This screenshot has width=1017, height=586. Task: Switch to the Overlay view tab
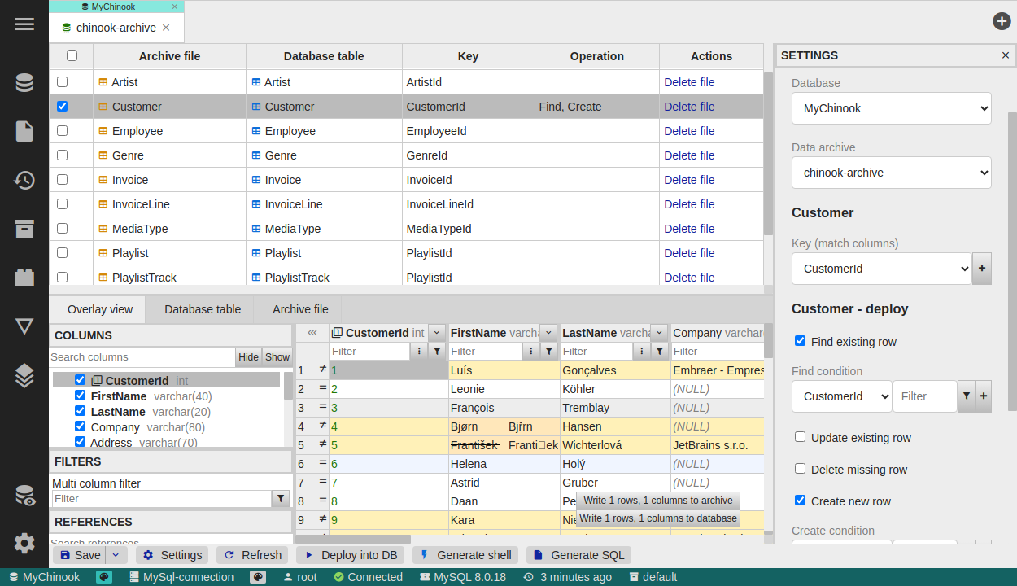click(99, 309)
